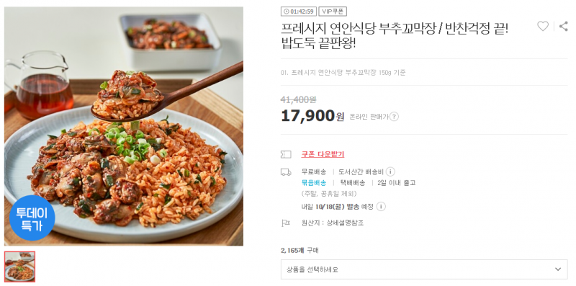Expand options using the dropdown chevron arrow
The image size is (576, 286).
[x=558, y=269]
